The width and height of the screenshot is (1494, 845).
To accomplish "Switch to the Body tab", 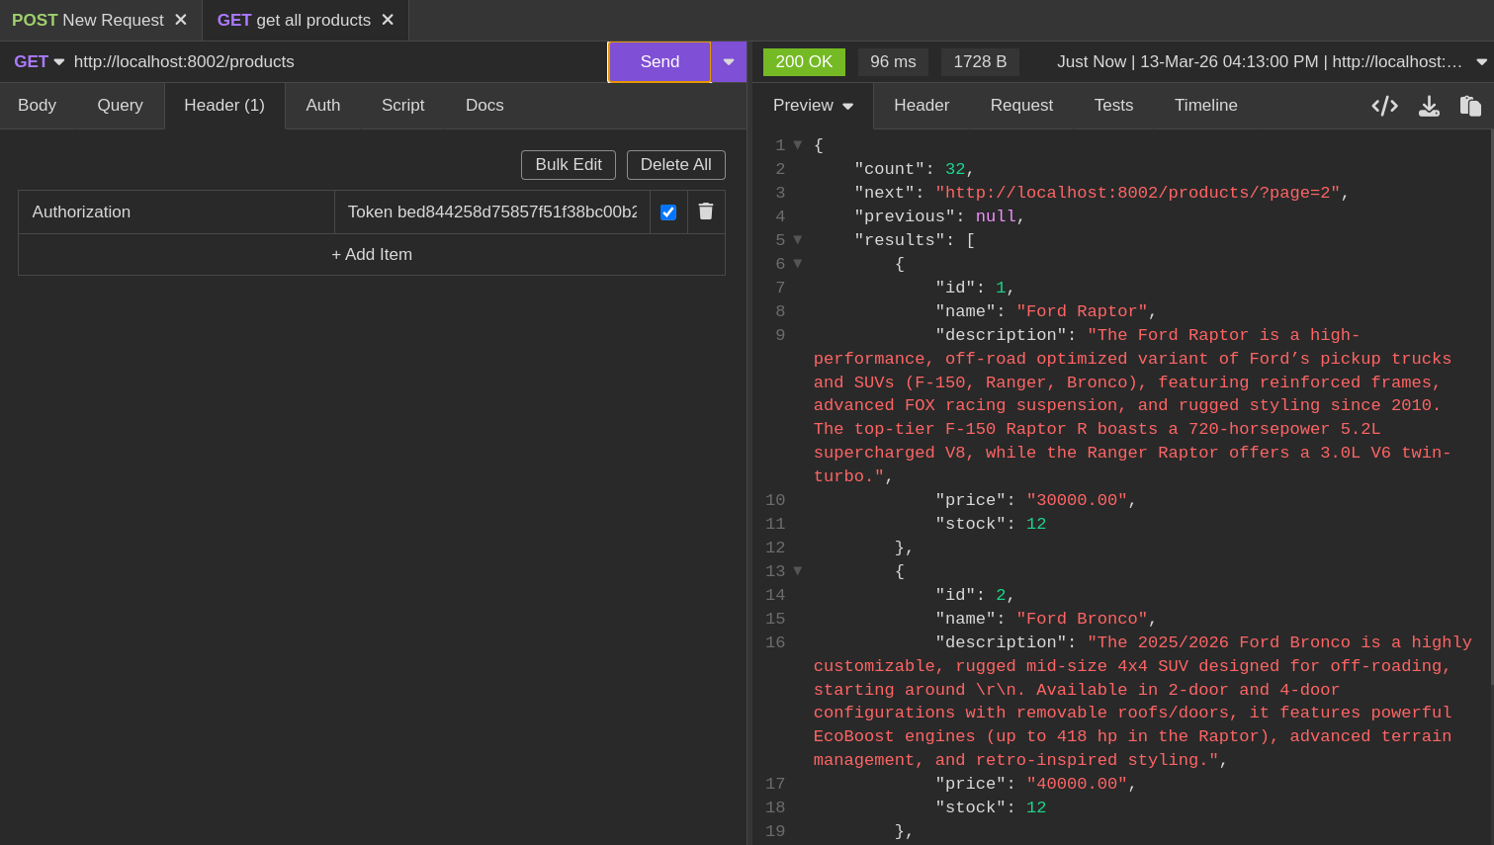I will coord(37,106).
